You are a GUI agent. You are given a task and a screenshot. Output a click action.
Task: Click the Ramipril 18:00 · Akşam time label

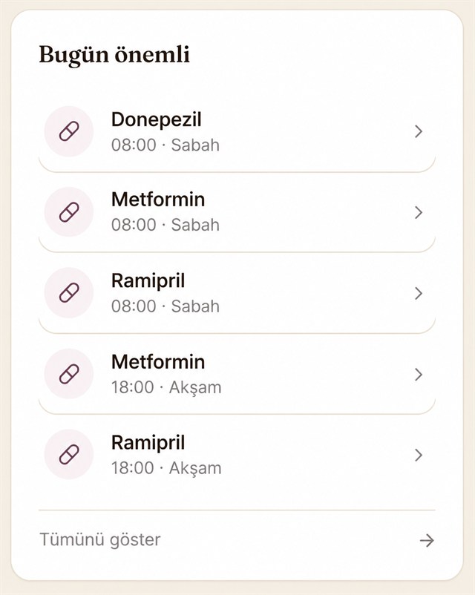click(x=166, y=468)
